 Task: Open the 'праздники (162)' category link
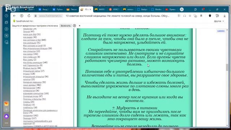coord(30,116)
